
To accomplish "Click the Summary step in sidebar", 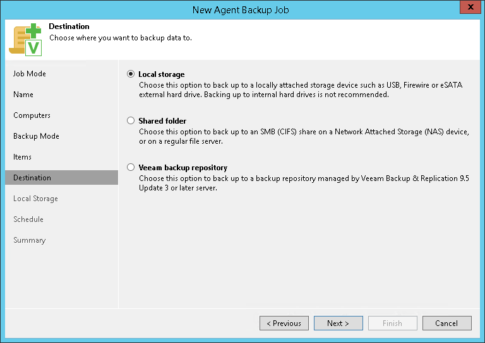I will 29,240.
